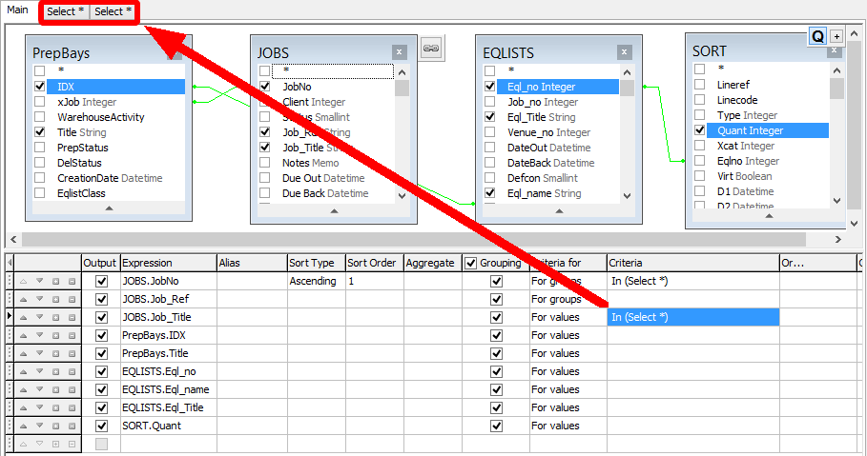This screenshot has height=456, width=867.
Task: Check the xJob field in PrepBays
Action: click(x=39, y=102)
